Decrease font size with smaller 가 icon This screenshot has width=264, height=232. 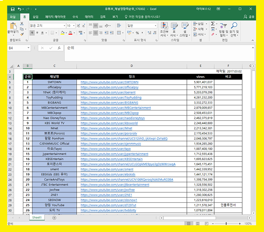[x=83, y=26]
